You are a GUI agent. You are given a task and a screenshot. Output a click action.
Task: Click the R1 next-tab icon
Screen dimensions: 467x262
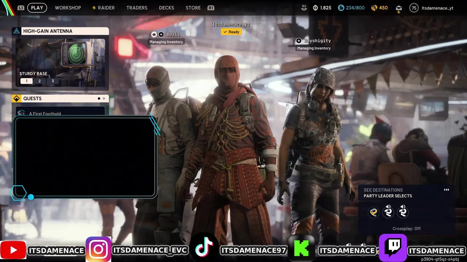pyautogui.click(x=211, y=8)
